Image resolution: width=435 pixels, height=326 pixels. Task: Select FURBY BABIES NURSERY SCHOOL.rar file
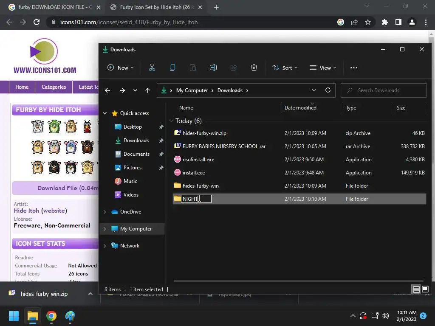299,146
